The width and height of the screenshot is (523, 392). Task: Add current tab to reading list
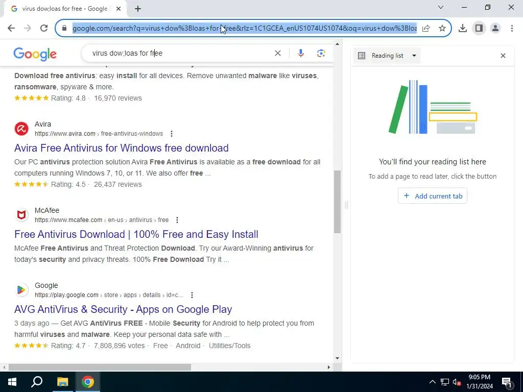point(433,196)
